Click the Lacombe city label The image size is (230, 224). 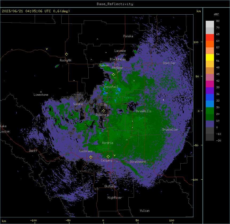coord(120,51)
